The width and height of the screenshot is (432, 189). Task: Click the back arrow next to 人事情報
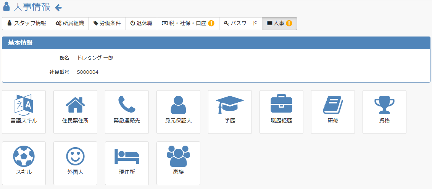coord(58,8)
